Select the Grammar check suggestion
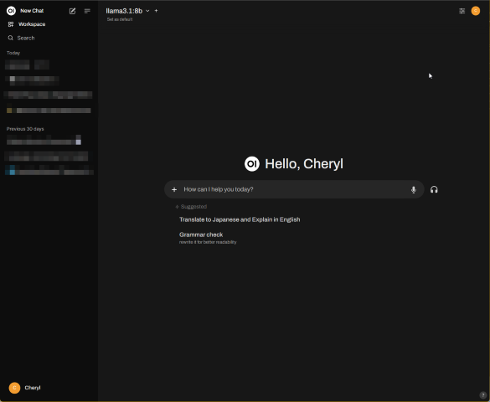Image resolution: width=490 pixels, height=402 pixels. 208,238
